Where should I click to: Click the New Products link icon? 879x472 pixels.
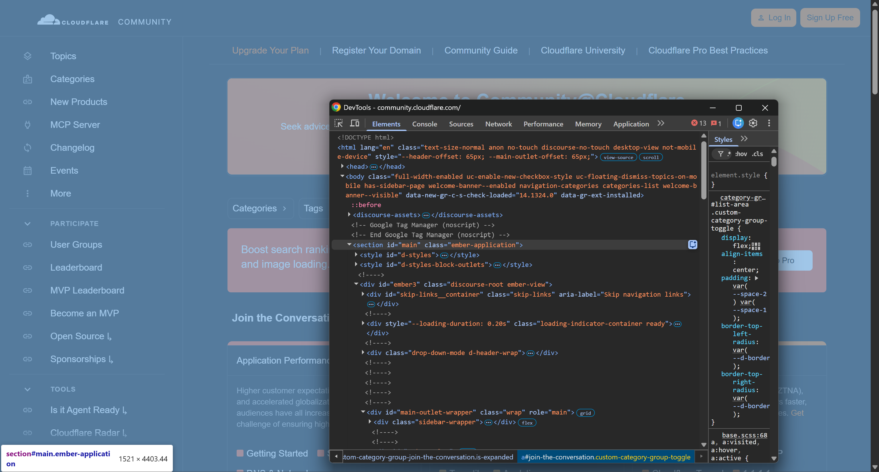pos(28,102)
